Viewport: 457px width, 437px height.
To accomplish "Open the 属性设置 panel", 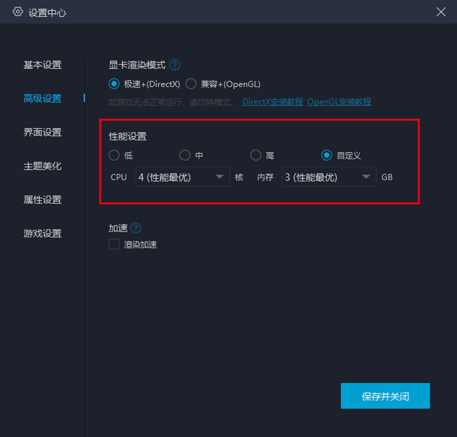I will click(x=42, y=200).
